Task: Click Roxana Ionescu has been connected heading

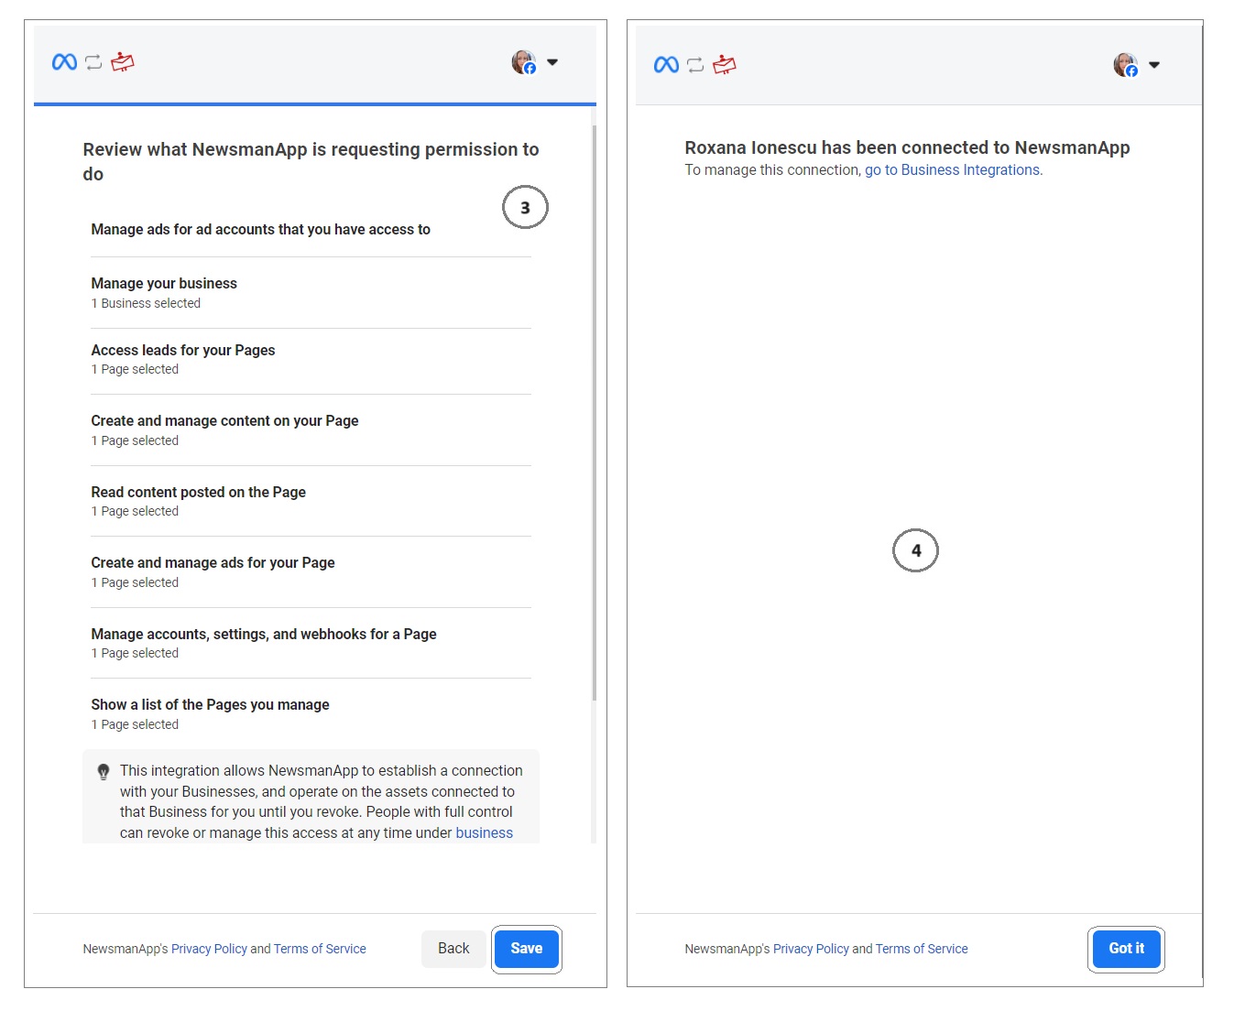Action: coord(907,148)
